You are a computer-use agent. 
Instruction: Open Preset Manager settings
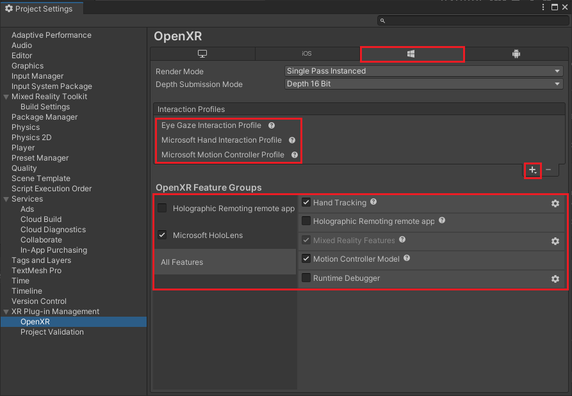click(x=40, y=158)
